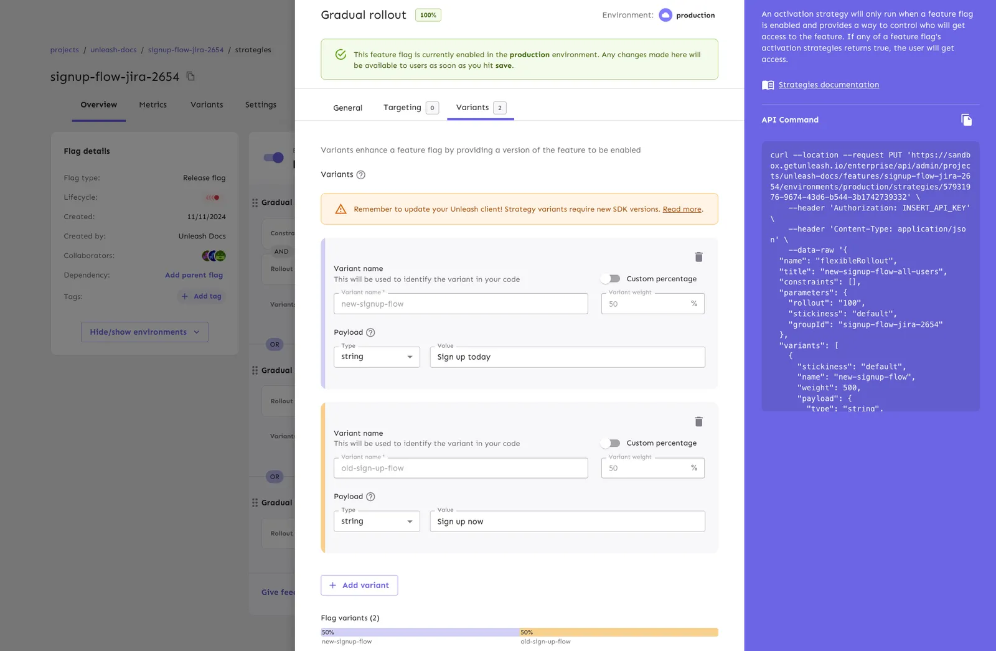The height and width of the screenshot is (651, 996).
Task: Follow the Read more link
Action: 682,209
